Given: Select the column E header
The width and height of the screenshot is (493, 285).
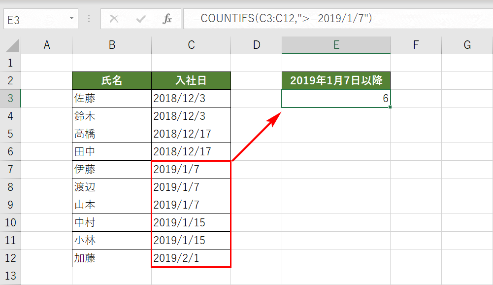Looking at the screenshot, I should point(336,44).
